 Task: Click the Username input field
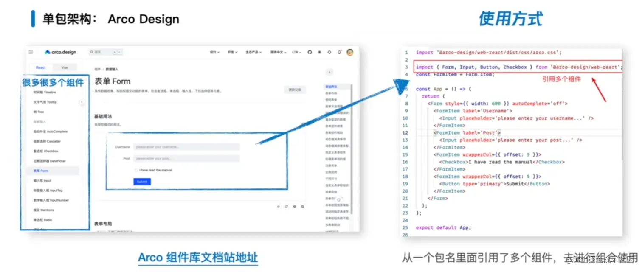coord(186,147)
